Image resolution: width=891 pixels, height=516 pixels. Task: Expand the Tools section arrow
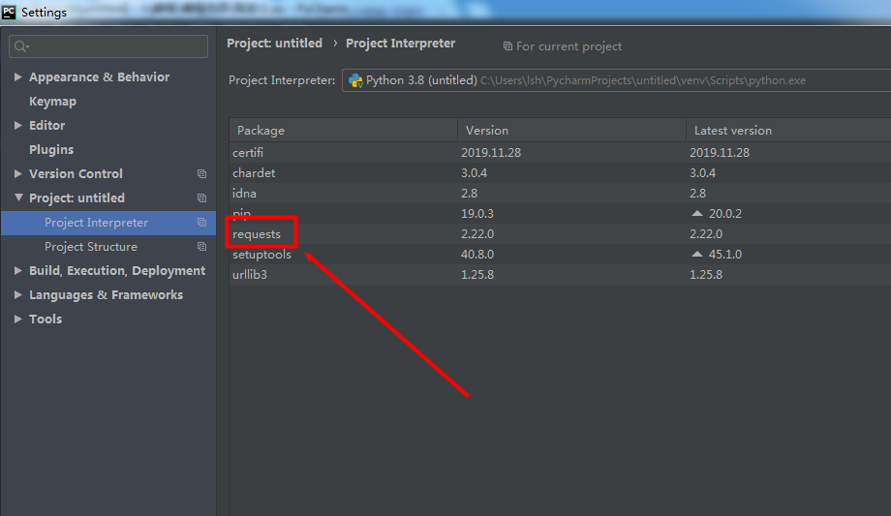(x=18, y=319)
